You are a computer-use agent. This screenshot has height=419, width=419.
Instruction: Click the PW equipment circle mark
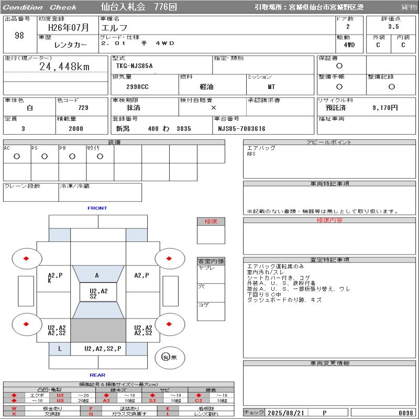72,156
